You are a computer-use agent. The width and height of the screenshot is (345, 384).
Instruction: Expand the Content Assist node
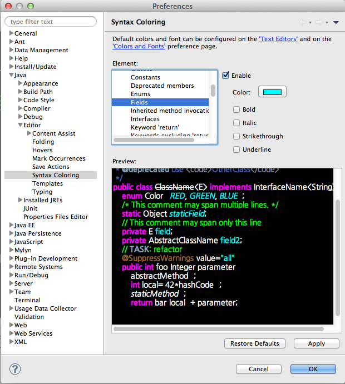(29, 133)
